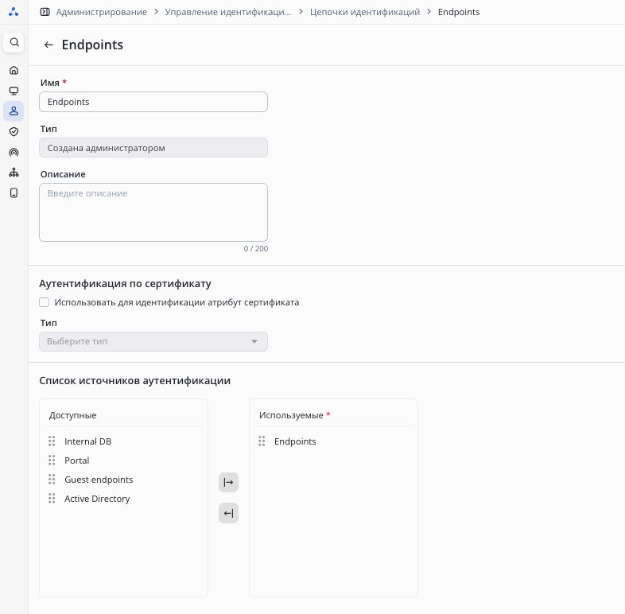The image size is (625, 614).
Task: Enable certificate attribute identification checkbox
Action: 45,302
